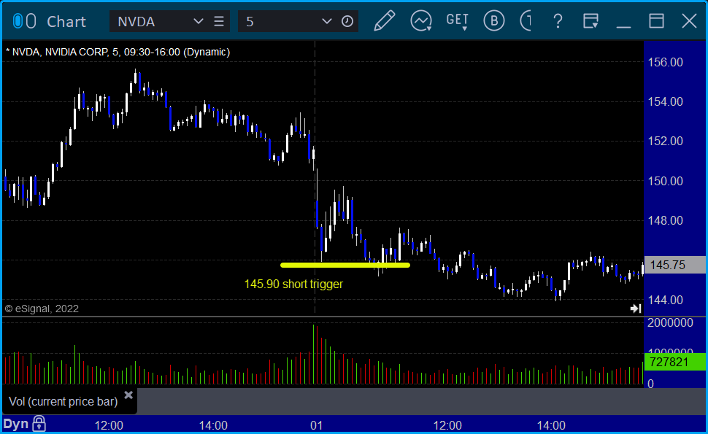Screen dimensions: 708x434
Task: Click the first 12:00 time axis label
Action: (x=109, y=425)
